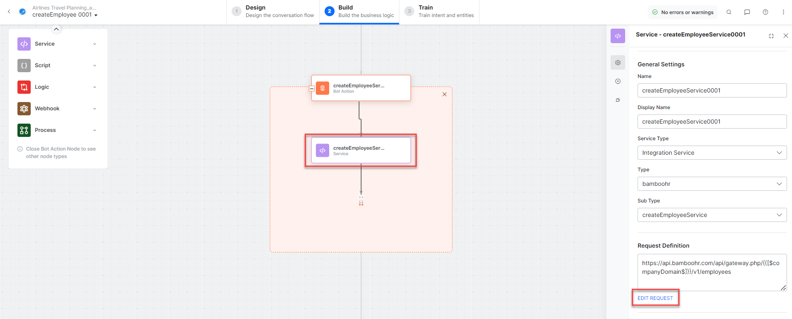The width and height of the screenshot is (792, 319).
Task: Click the Webhook node type icon
Action: pyautogui.click(x=24, y=109)
